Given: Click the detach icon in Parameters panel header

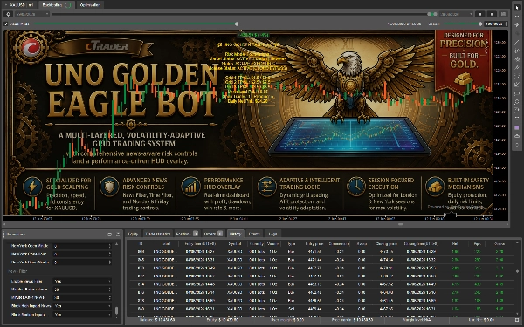Looking at the screenshot, I should [x=110, y=235].
